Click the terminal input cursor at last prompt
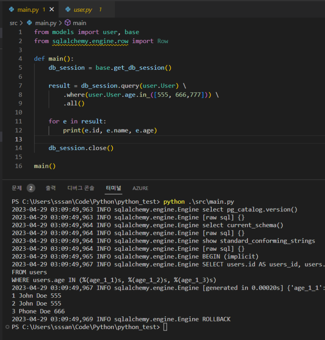Viewport: 325px width, 340px height. pos(165,327)
